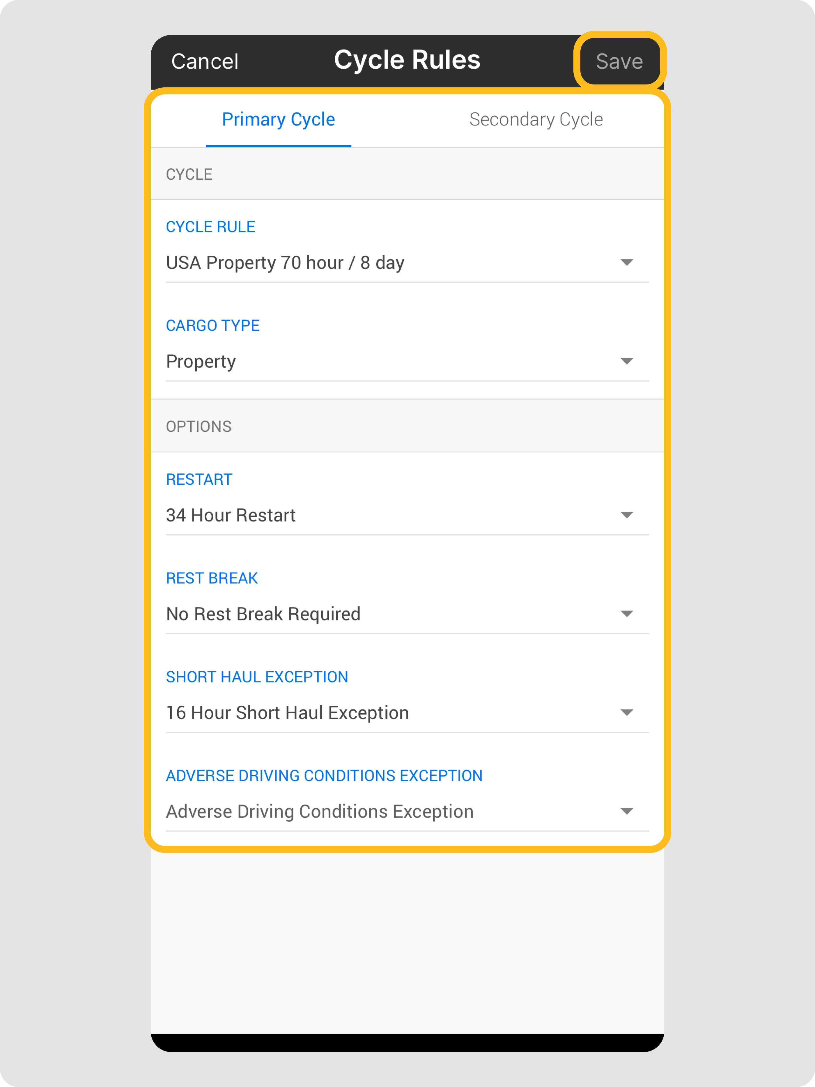Expand the Short Haul Exception dropdown arrow
Image resolution: width=815 pixels, height=1087 pixels.
tap(626, 712)
